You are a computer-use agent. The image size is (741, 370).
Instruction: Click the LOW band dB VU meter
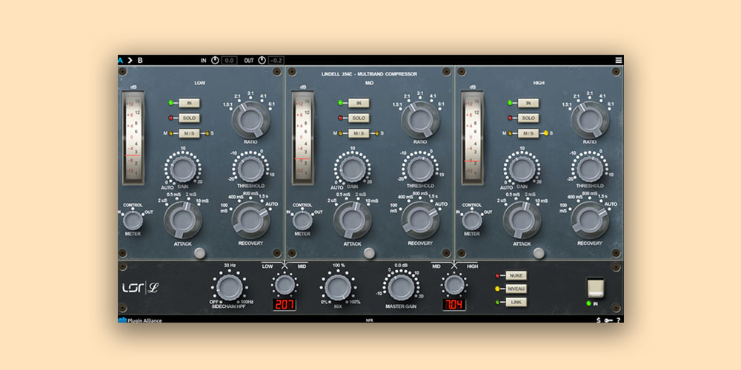pos(133,138)
